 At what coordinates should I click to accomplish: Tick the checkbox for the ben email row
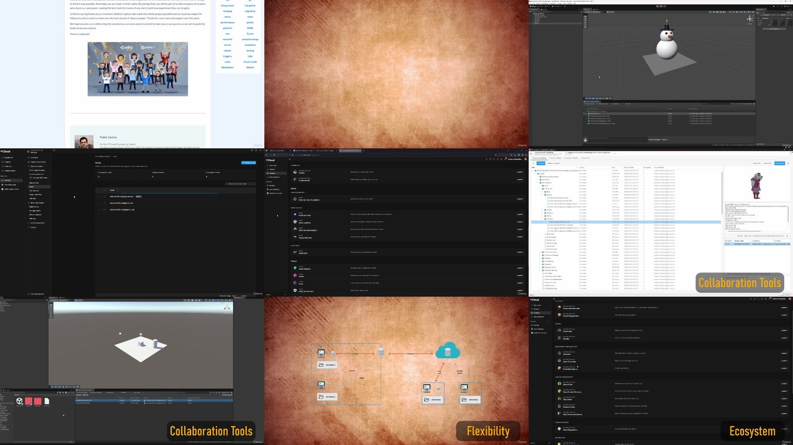(x=104, y=203)
